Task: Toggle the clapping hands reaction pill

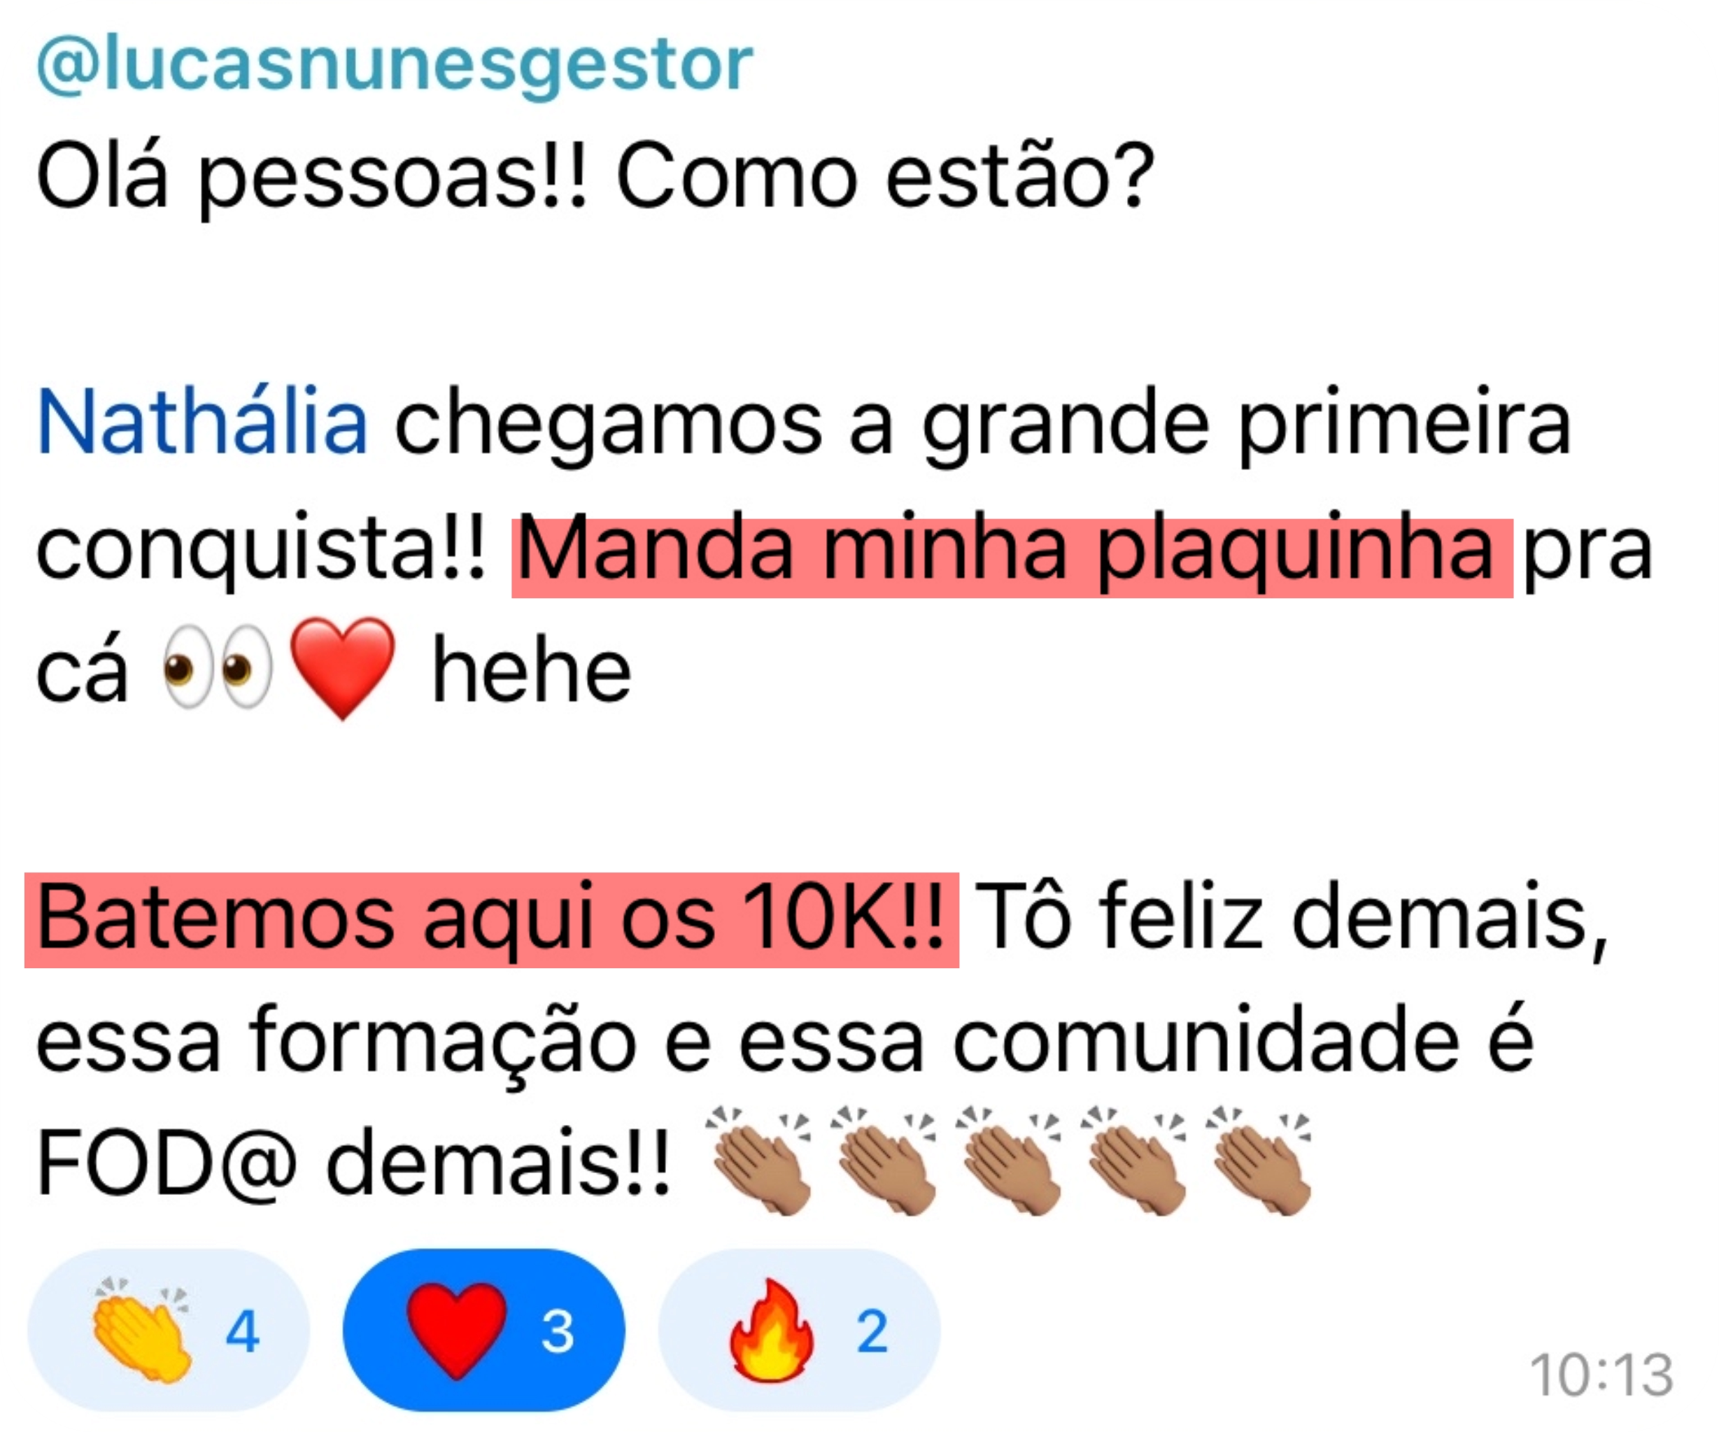Action: 169,1331
